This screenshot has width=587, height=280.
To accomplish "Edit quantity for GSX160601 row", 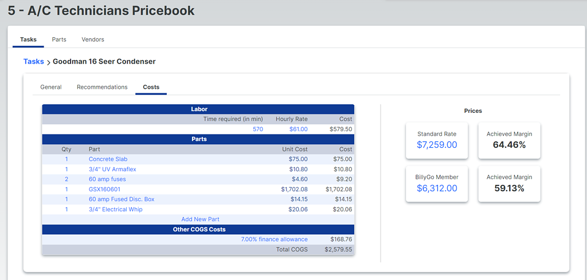I will 66,189.
